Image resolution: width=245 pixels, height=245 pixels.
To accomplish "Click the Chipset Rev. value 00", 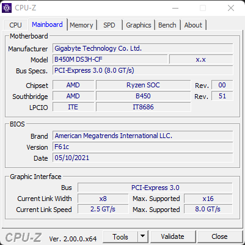I will click(222, 85).
